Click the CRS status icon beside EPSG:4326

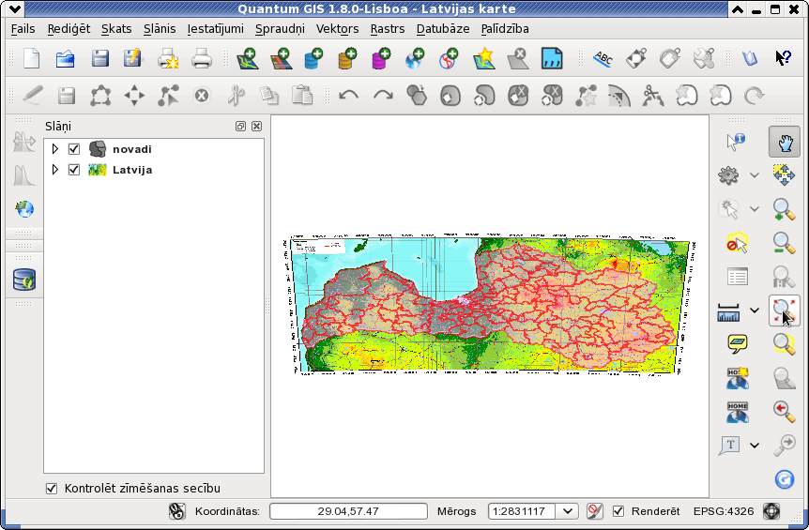click(x=771, y=511)
